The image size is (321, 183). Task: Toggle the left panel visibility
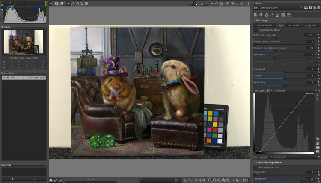coord(51,3)
